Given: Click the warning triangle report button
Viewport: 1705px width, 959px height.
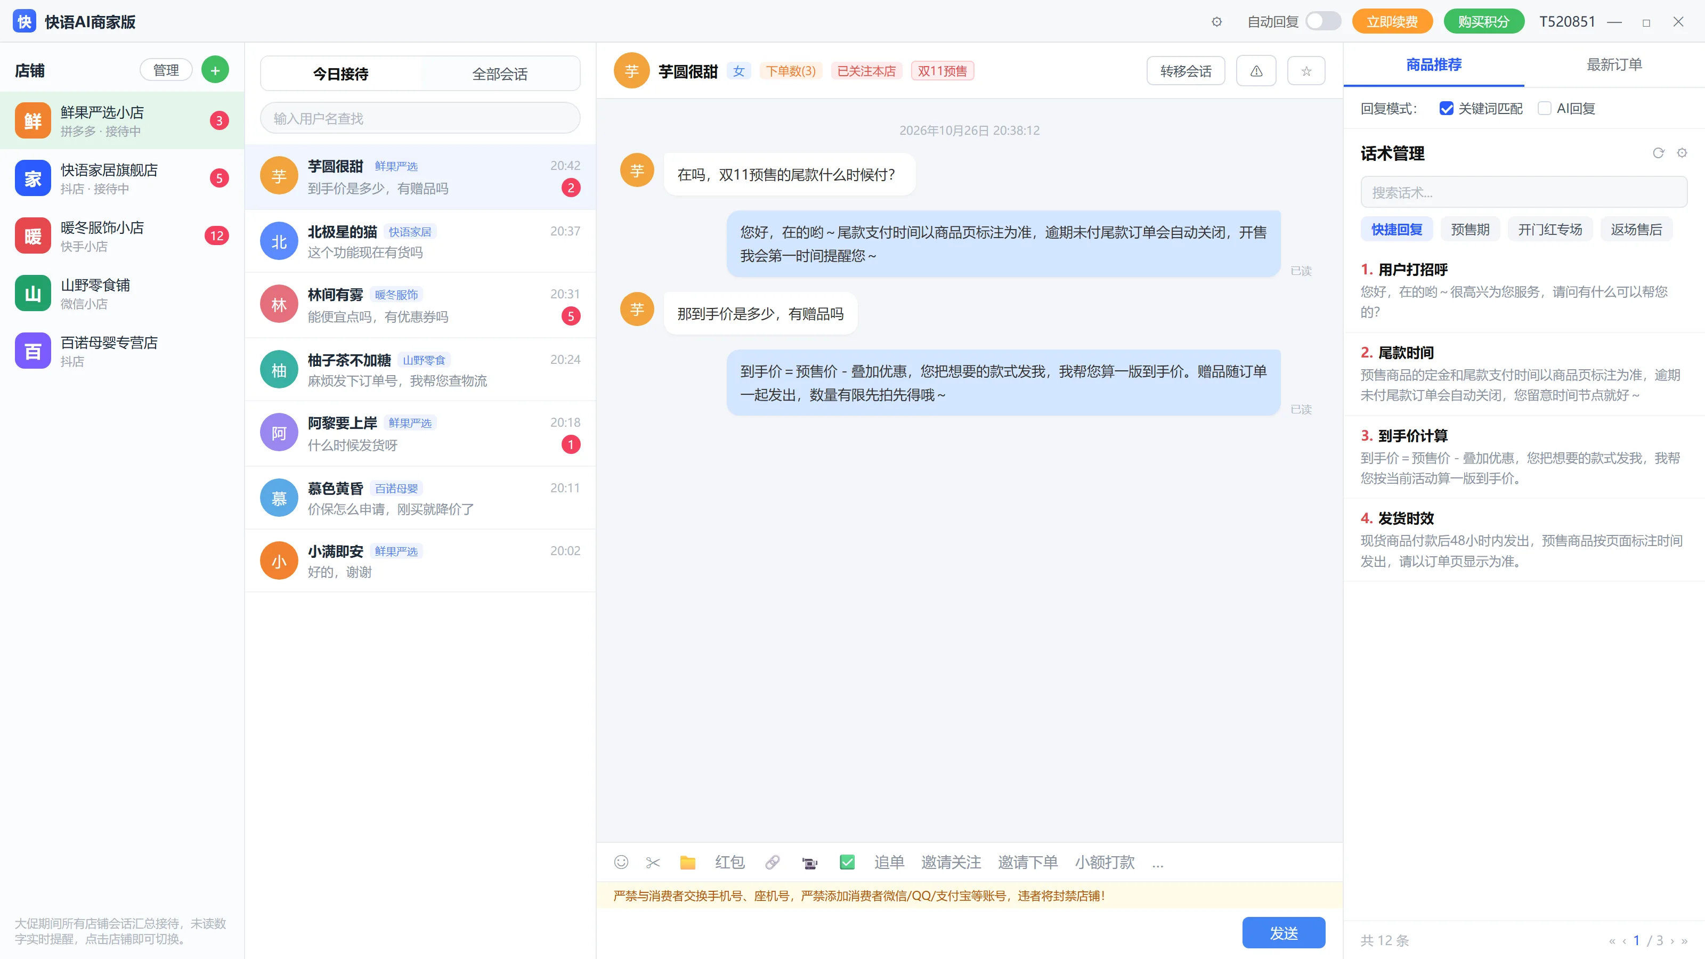Looking at the screenshot, I should coord(1256,71).
